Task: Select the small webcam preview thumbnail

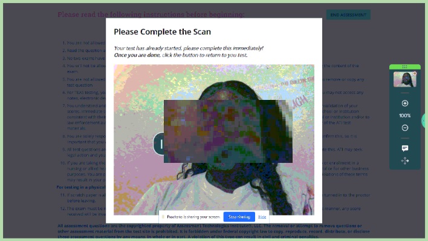Action: coord(405,79)
